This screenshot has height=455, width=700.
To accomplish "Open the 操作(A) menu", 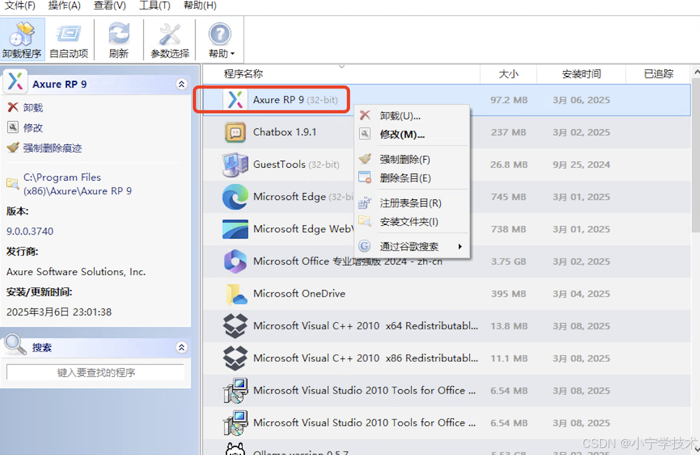I will pyautogui.click(x=64, y=5).
